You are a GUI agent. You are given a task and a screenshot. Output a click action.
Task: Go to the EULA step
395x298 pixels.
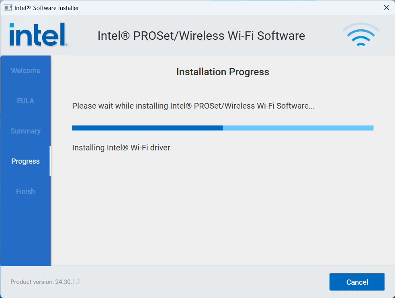[25, 101]
